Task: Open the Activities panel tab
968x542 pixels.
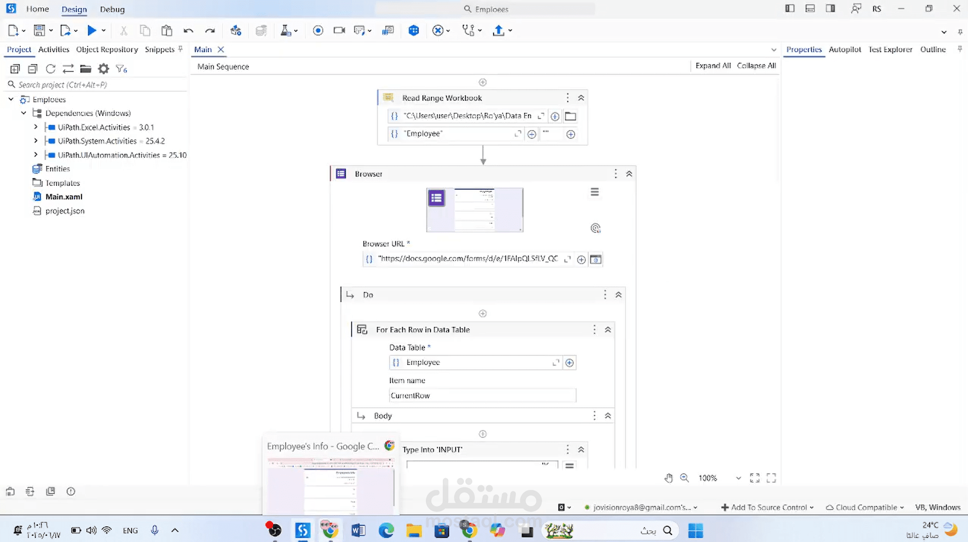Action: (54, 50)
